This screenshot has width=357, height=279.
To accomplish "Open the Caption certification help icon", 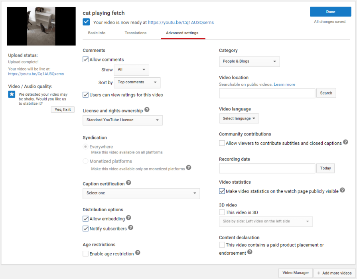I will pyautogui.click(x=128, y=183).
